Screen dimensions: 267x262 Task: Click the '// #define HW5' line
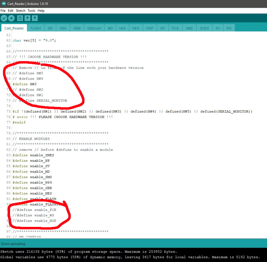click(x=28, y=73)
